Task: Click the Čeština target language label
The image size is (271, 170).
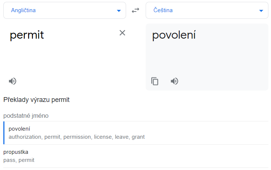Action: [163, 10]
